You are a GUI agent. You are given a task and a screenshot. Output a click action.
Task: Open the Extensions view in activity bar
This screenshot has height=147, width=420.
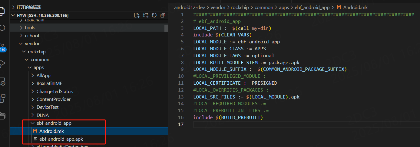pyautogui.click(x=2, y=98)
